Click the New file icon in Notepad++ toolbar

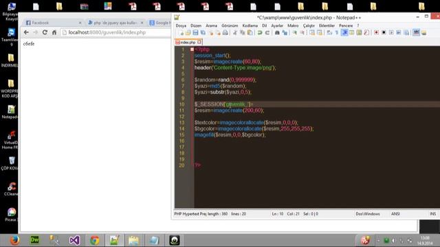pos(181,33)
